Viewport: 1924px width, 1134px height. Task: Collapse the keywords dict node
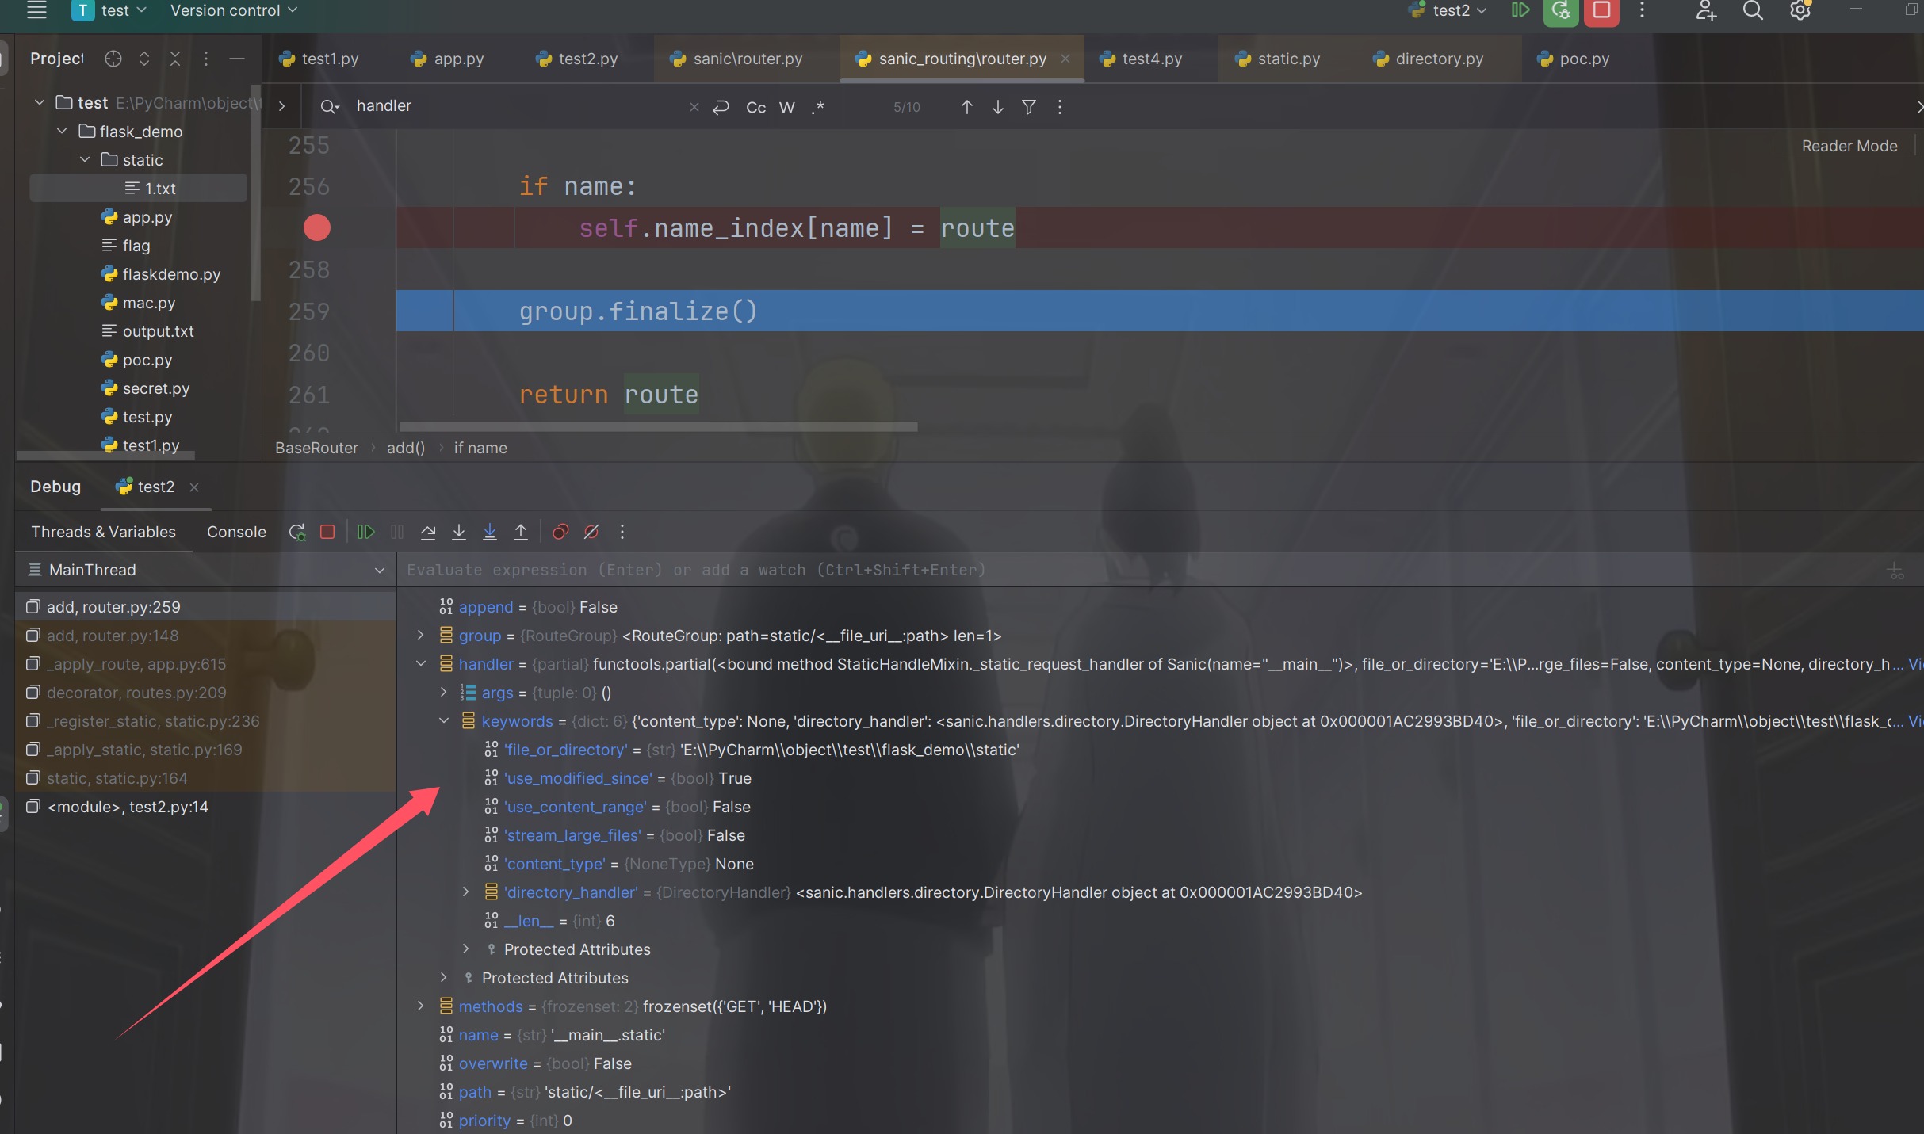pyautogui.click(x=444, y=721)
